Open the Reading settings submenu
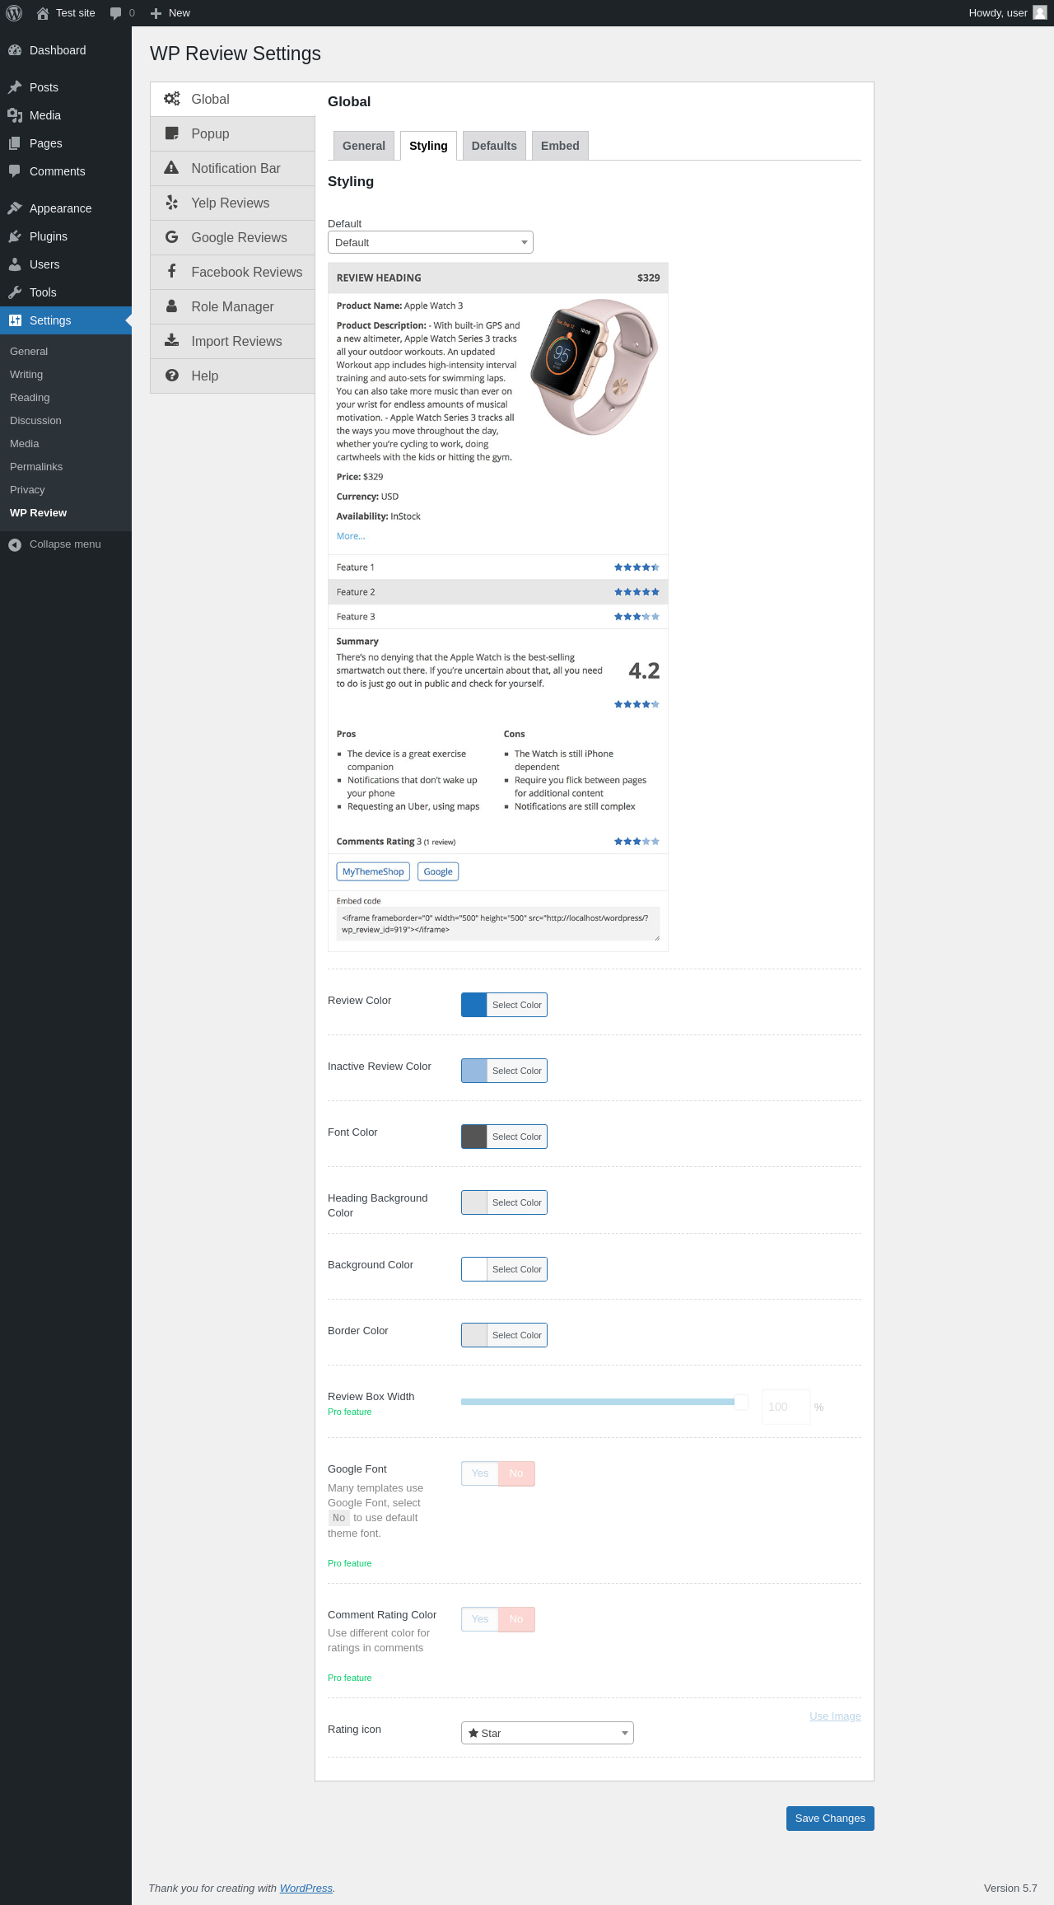 (x=30, y=398)
